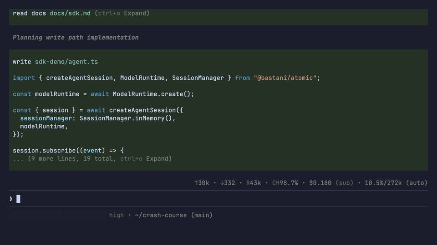Click 'Planning write path implementation' status text
Viewport: 437px width, 245px height.
[x=76, y=38]
